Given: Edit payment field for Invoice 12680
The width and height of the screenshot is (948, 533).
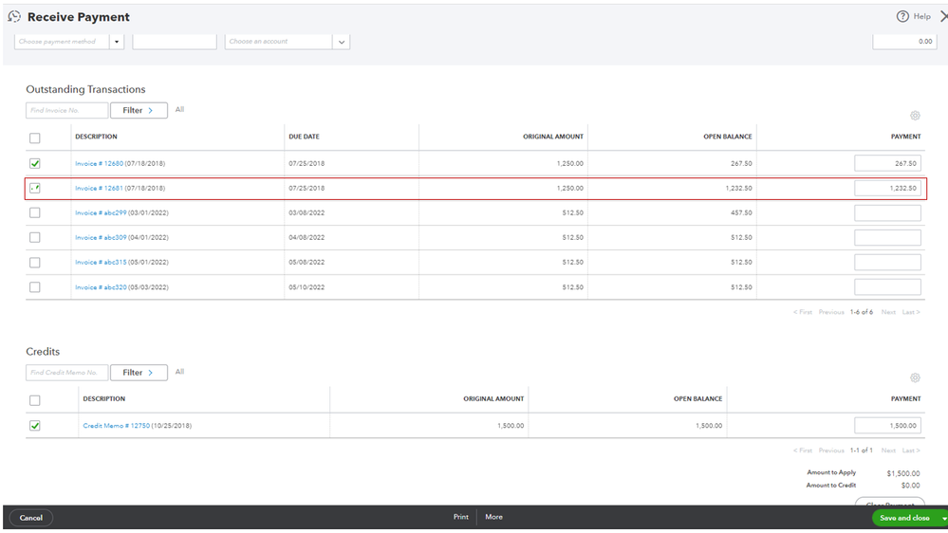Looking at the screenshot, I should click(x=887, y=164).
